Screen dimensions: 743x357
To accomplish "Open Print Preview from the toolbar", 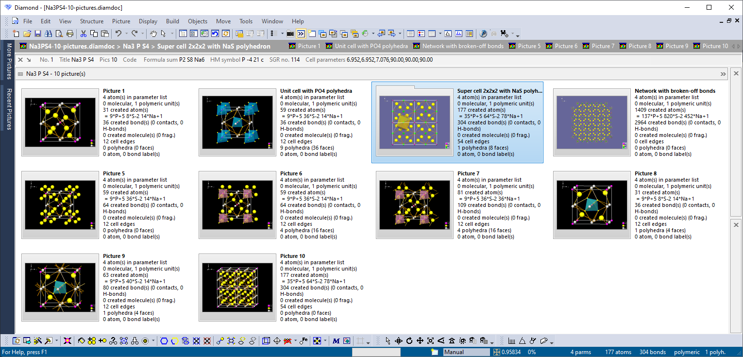I will [x=58, y=34].
